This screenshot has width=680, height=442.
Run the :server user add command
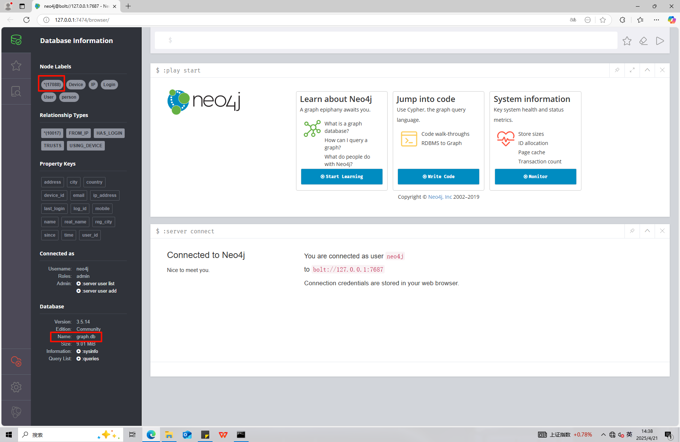pyautogui.click(x=96, y=291)
